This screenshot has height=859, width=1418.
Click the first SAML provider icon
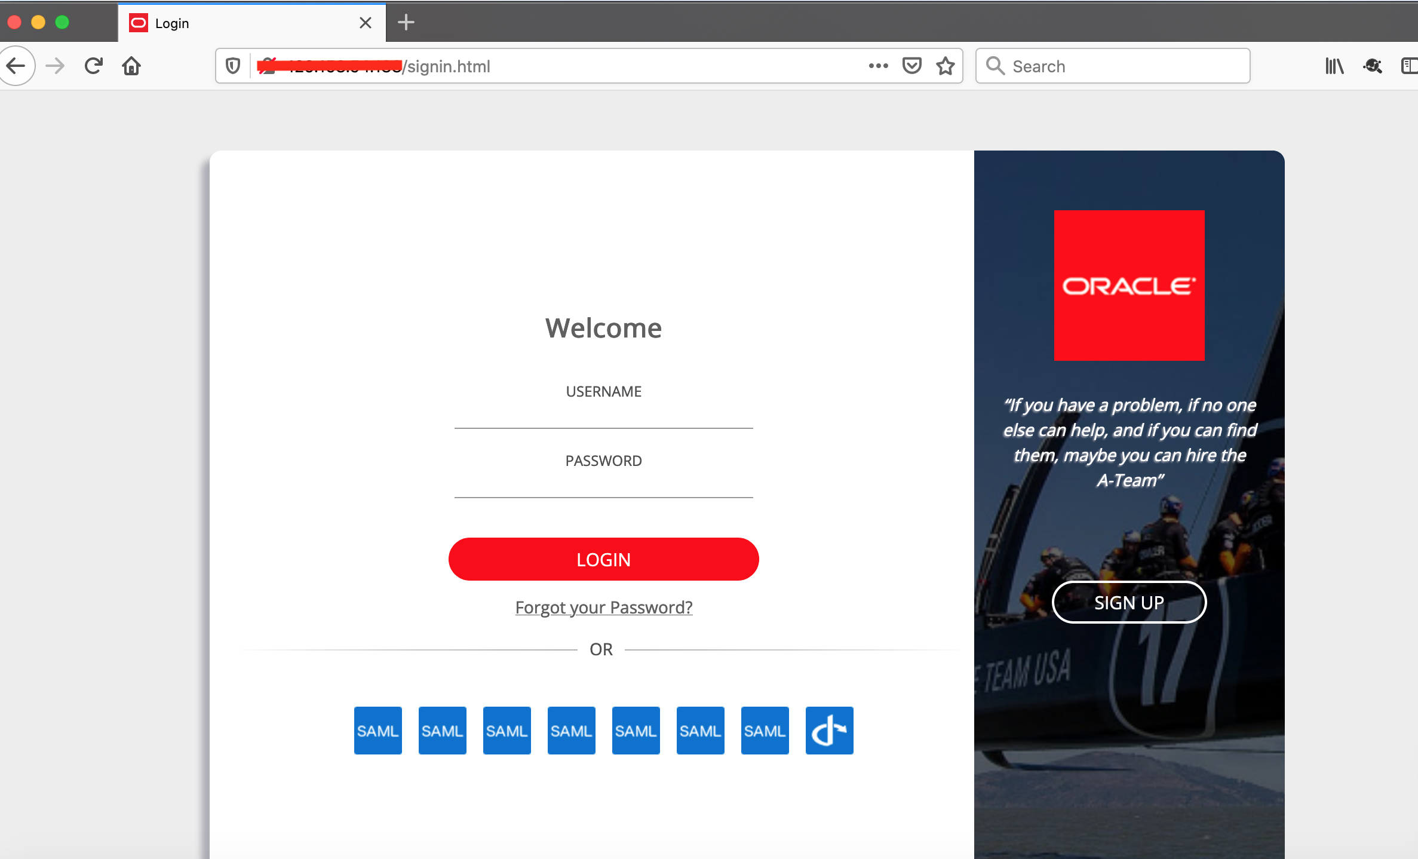[377, 730]
